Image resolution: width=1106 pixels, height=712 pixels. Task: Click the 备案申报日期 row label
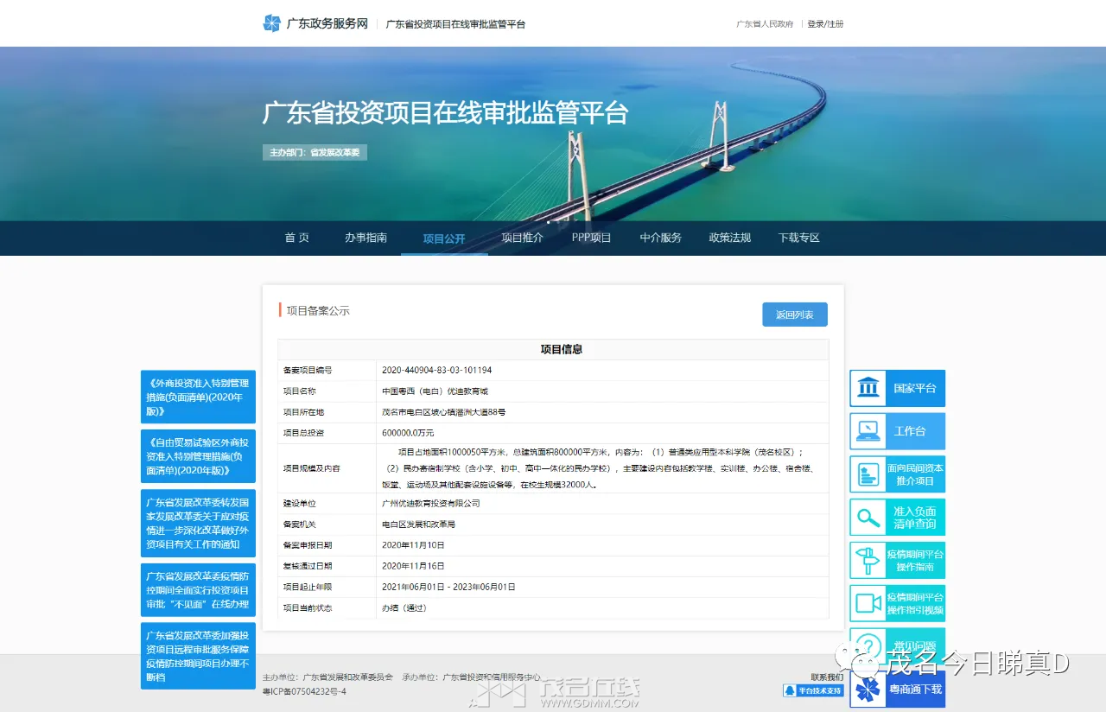click(308, 545)
